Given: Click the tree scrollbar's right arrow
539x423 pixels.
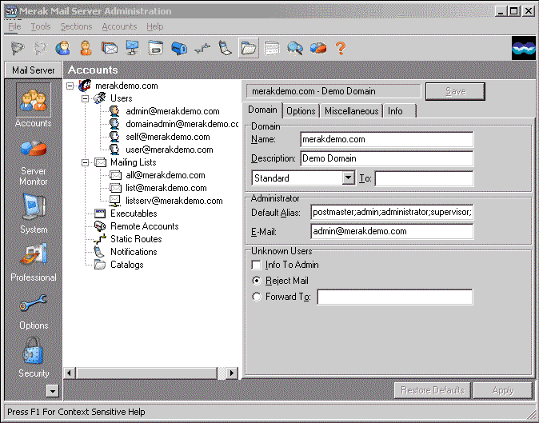Looking at the screenshot, I should (x=232, y=373).
